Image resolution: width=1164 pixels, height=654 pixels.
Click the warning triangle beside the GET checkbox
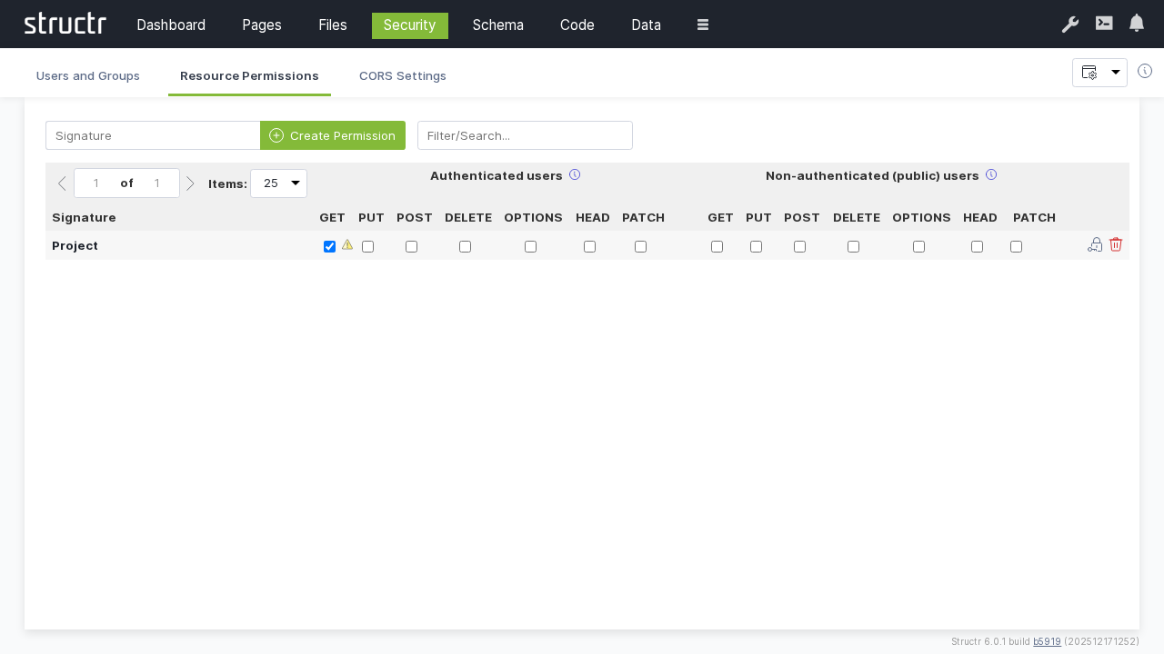(346, 245)
